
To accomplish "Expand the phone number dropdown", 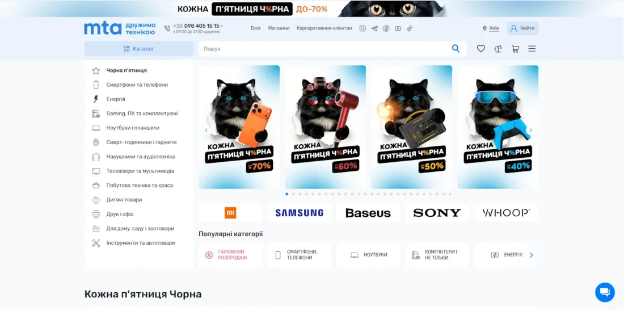I will click(222, 26).
